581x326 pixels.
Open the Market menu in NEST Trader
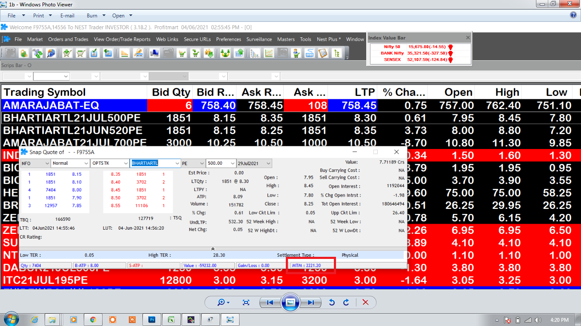click(35, 39)
